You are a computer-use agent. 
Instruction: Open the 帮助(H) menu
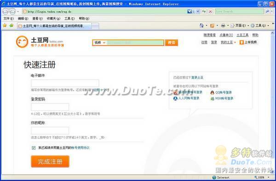coord(84,18)
